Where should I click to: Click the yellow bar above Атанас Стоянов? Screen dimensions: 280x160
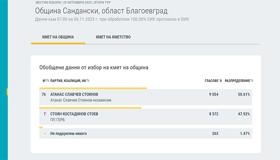93,88
